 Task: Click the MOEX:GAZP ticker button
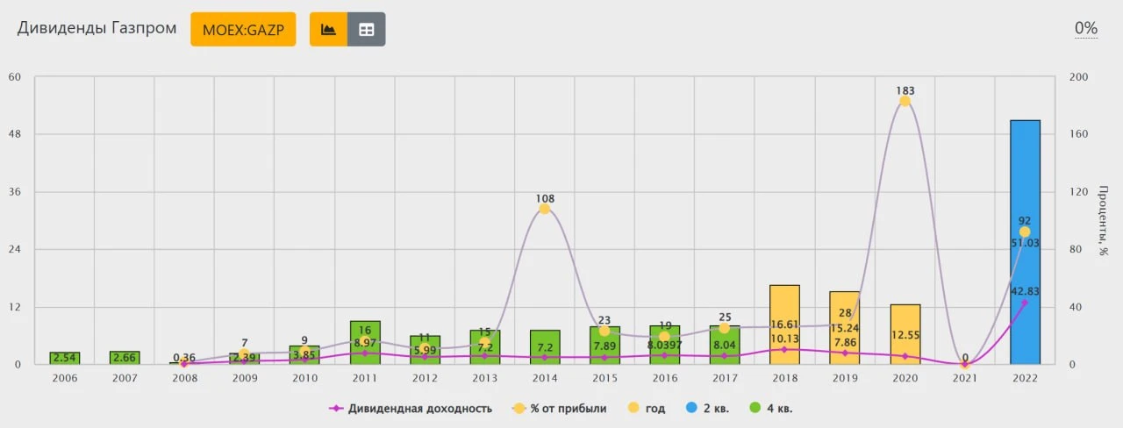pyautogui.click(x=243, y=29)
